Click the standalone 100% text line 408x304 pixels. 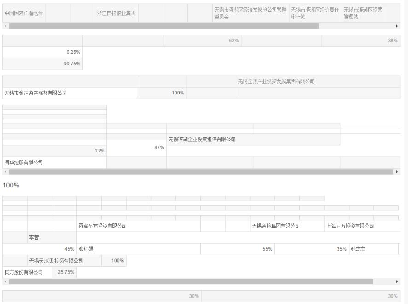11,185
